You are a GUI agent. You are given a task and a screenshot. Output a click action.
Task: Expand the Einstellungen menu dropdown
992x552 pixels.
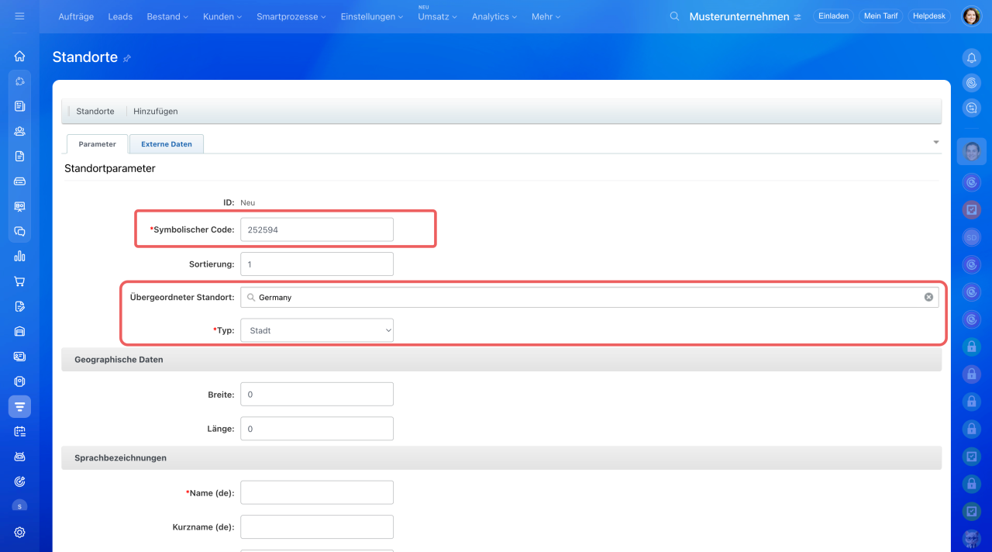(x=371, y=16)
